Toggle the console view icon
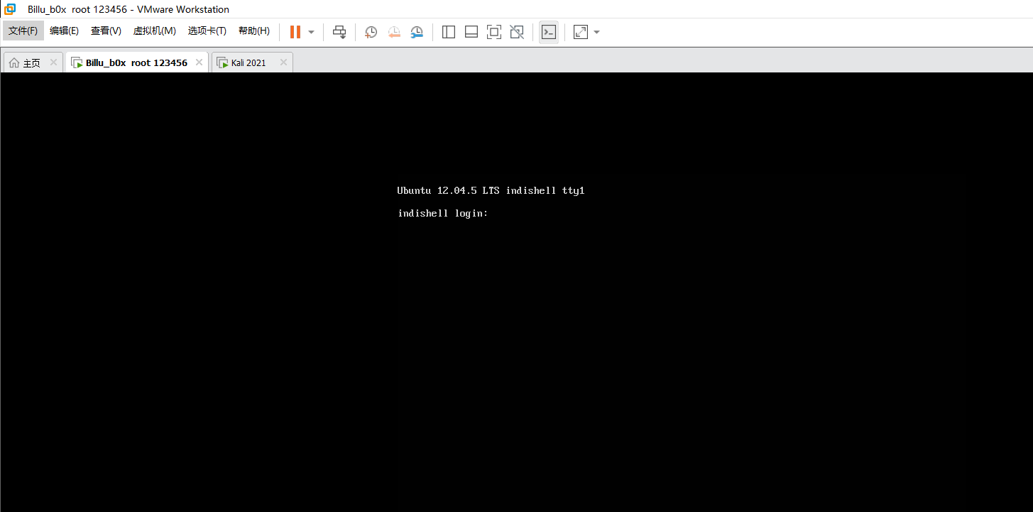This screenshot has height=512, width=1033. (x=549, y=32)
